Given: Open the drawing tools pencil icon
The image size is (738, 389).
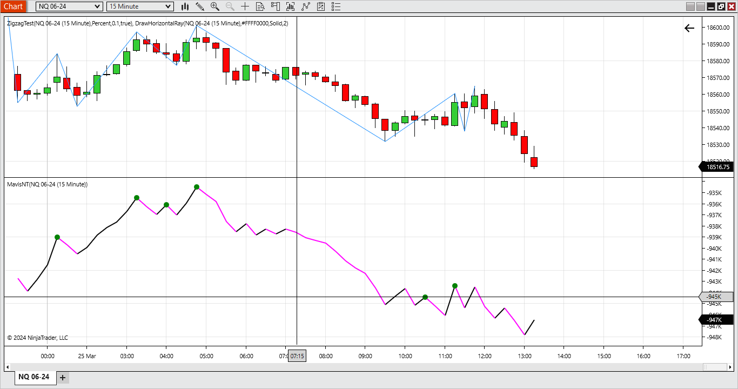Looking at the screenshot, I should pyautogui.click(x=200, y=6).
